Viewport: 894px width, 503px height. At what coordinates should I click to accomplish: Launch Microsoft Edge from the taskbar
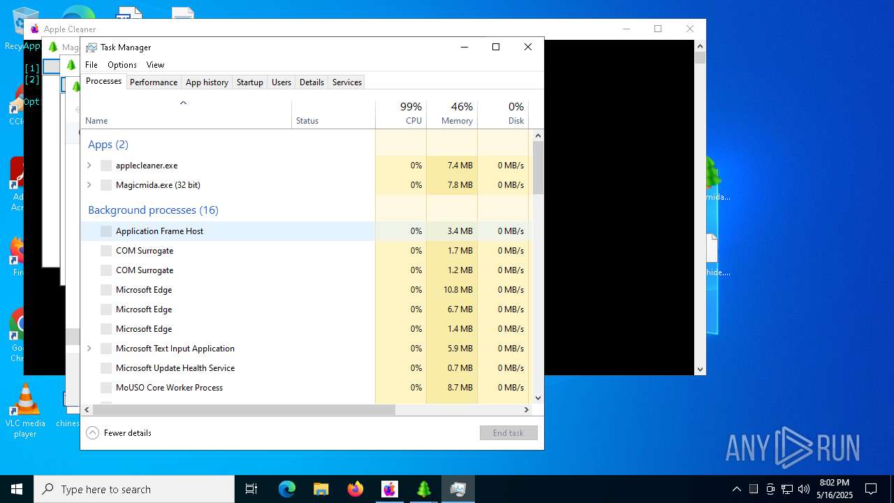pyautogui.click(x=287, y=489)
